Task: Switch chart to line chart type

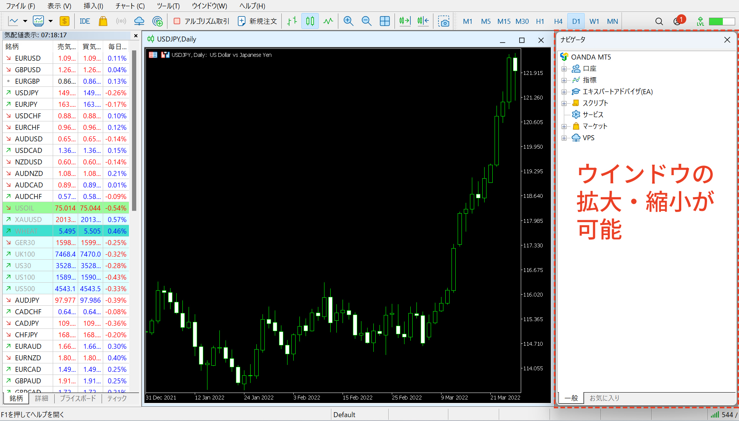Action: point(328,21)
